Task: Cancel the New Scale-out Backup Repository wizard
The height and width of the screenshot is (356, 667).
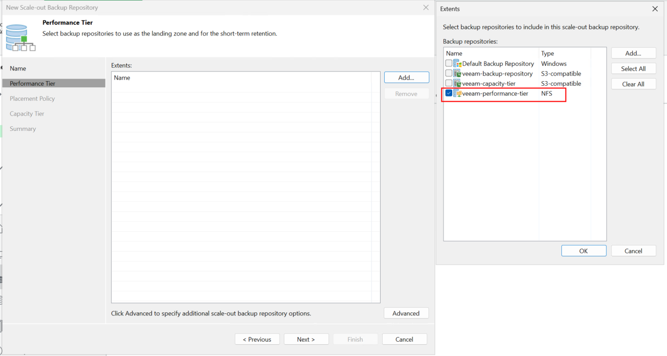Action: pos(404,340)
